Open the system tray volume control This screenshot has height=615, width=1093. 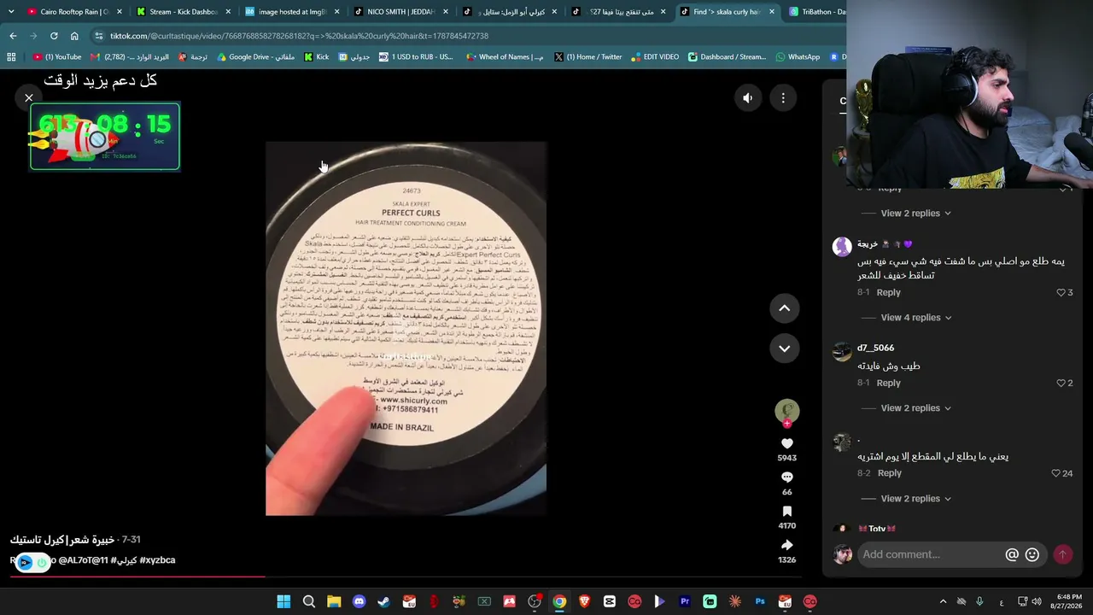click(x=1037, y=602)
